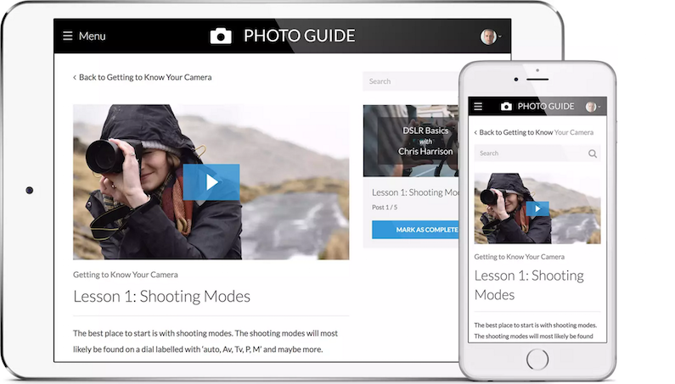Expand the phone avatar dropdown arrow
This screenshot has height=384, width=675.
[599, 107]
